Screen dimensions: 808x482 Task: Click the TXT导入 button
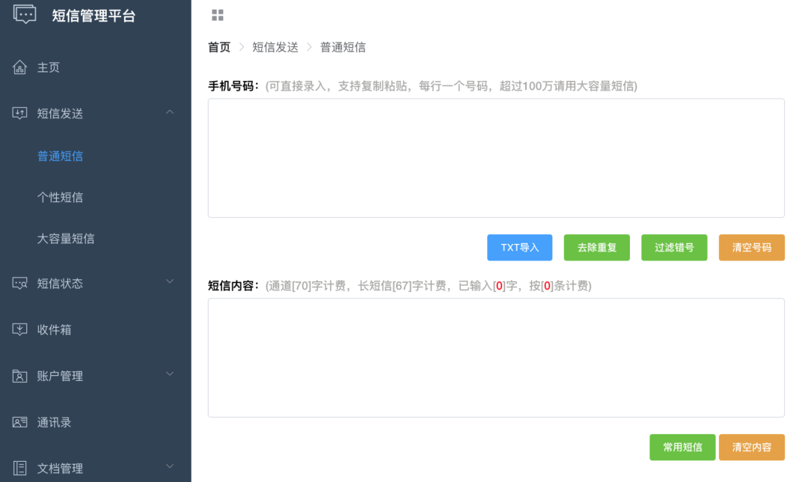tap(519, 248)
